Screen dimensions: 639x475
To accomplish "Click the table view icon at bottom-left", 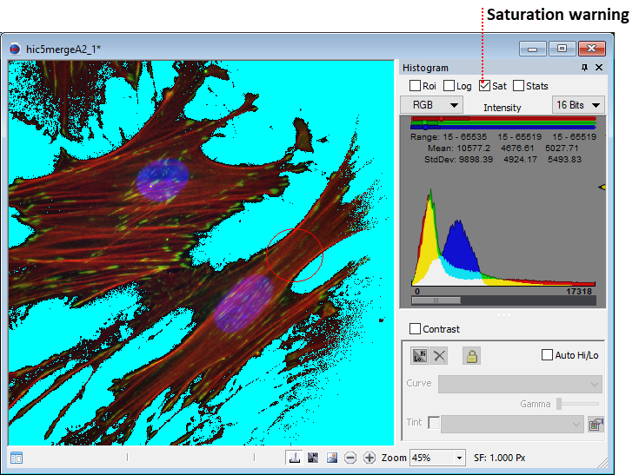I will click(x=17, y=458).
